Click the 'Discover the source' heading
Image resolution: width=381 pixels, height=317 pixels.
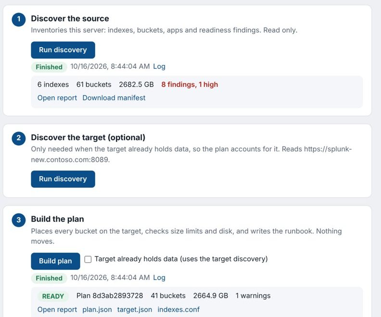[70, 19]
